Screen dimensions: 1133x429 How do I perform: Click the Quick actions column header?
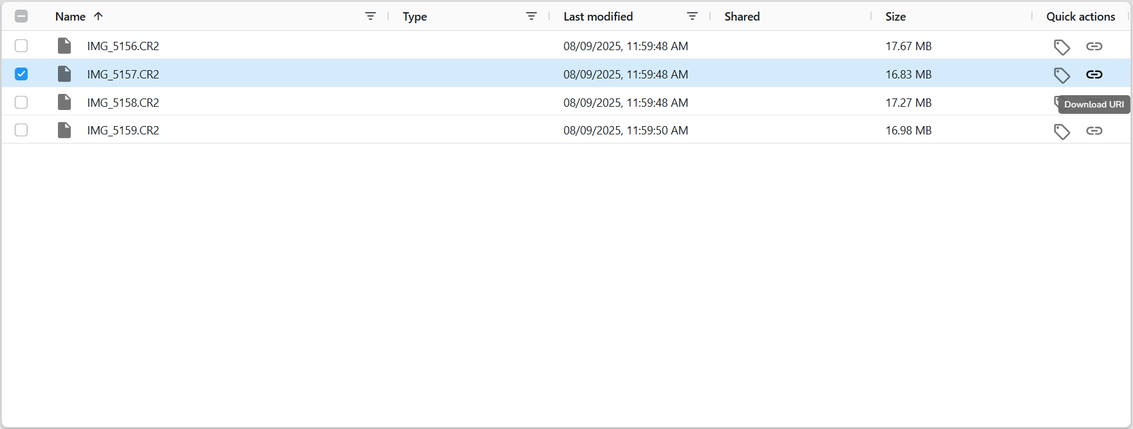click(x=1080, y=17)
